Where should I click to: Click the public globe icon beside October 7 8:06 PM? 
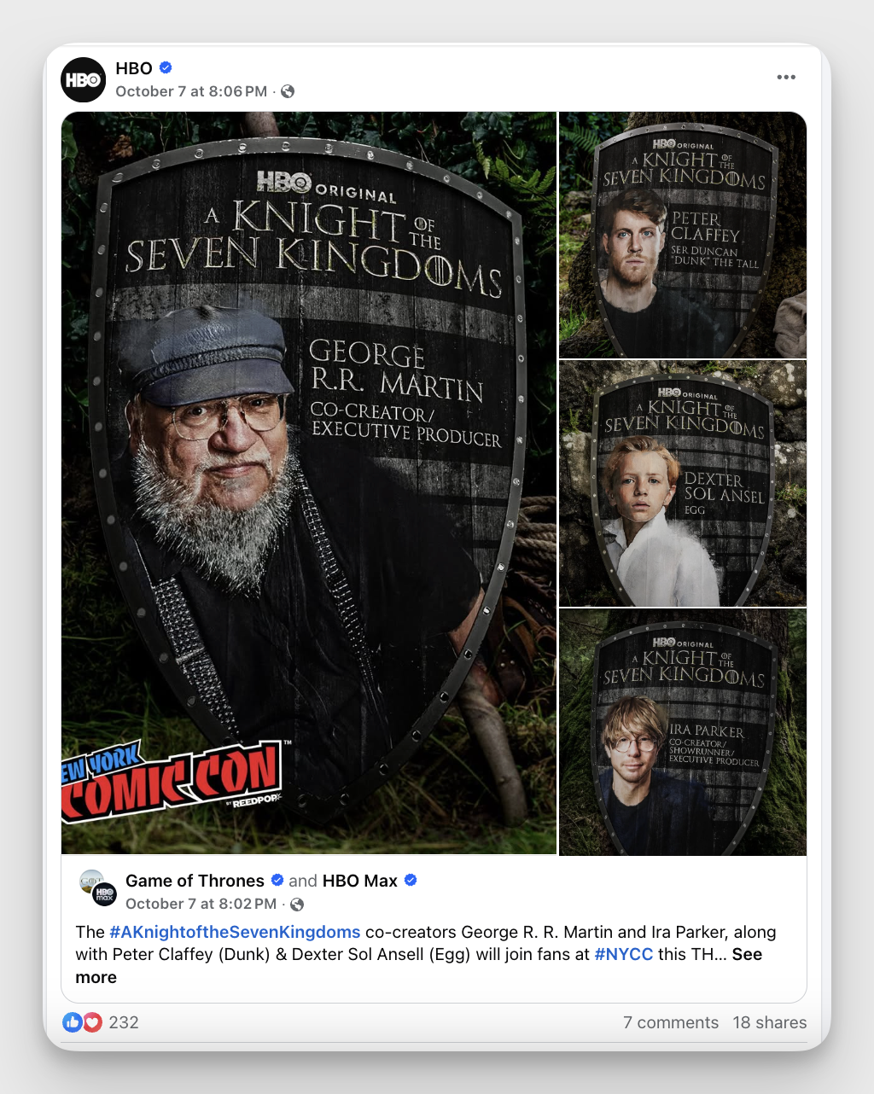pos(288,91)
